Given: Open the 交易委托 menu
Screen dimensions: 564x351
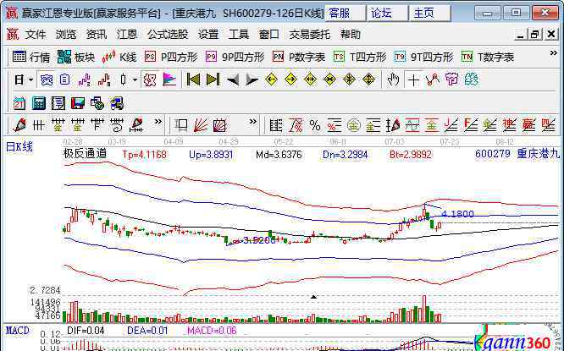Looking at the screenshot, I should (x=310, y=35).
